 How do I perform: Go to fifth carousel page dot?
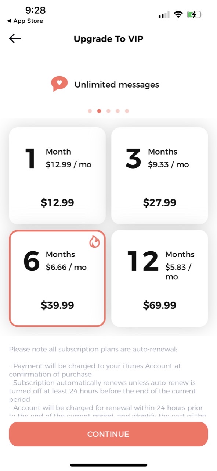(127, 111)
